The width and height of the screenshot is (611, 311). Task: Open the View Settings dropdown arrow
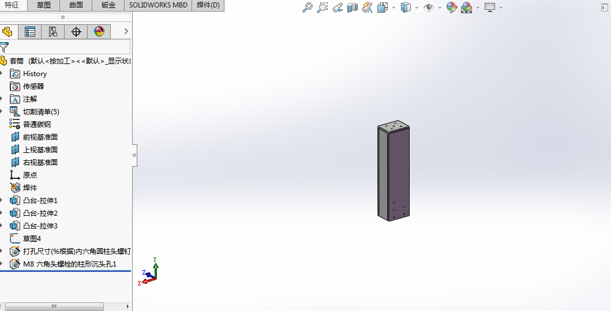[501, 8]
